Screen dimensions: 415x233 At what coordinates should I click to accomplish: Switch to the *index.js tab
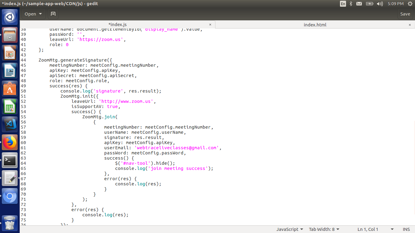(x=118, y=25)
